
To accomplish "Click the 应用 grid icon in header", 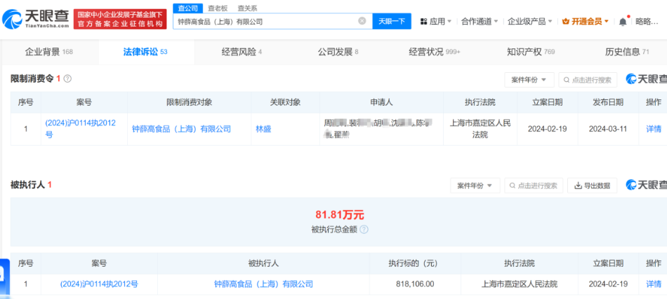I will click(423, 22).
